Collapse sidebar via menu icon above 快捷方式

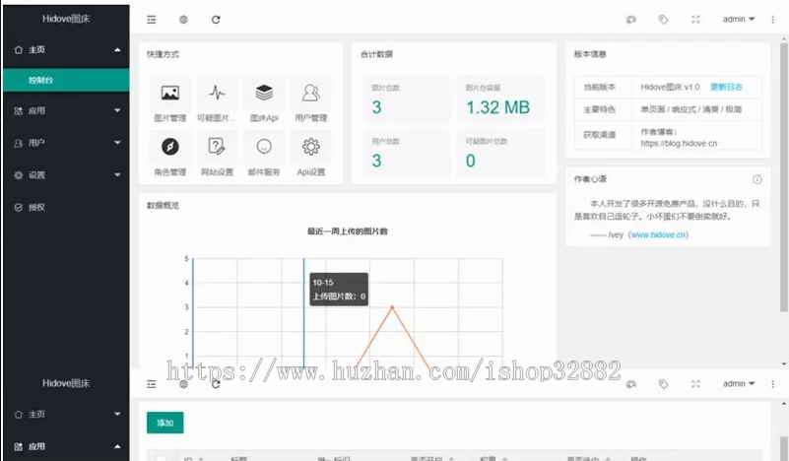[x=152, y=20]
